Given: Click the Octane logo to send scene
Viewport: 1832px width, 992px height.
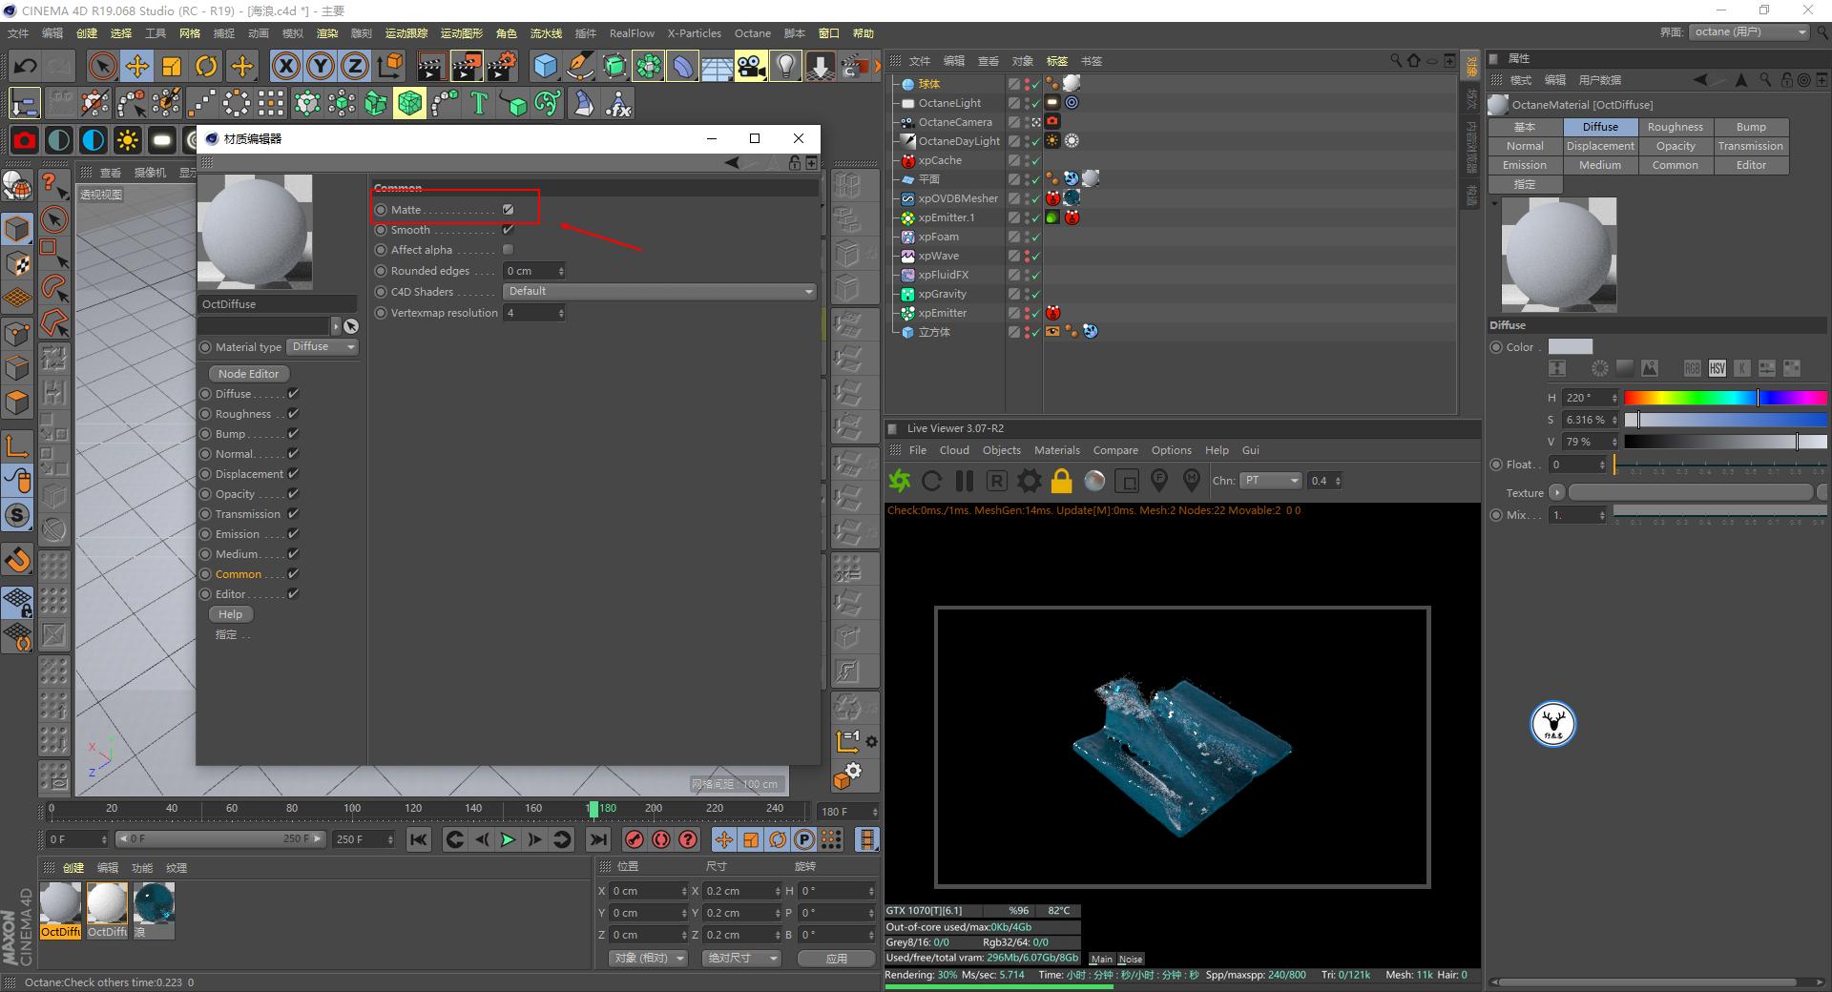Looking at the screenshot, I should coord(899,481).
